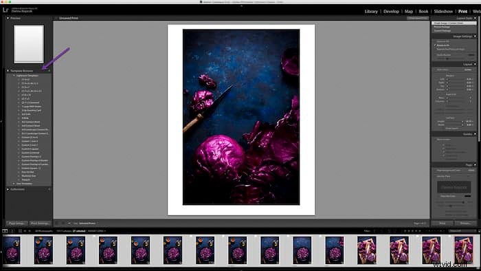Switch to the Library module

(371, 12)
